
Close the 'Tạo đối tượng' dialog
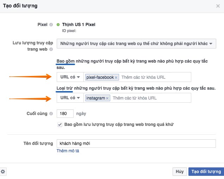[218, 6]
